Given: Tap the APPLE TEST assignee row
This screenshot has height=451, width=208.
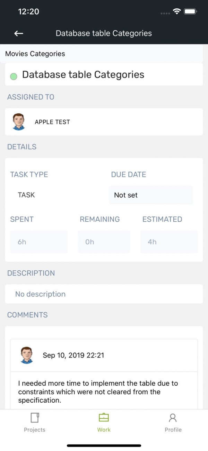Looking at the screenshot, I should (x=104, y=122).
